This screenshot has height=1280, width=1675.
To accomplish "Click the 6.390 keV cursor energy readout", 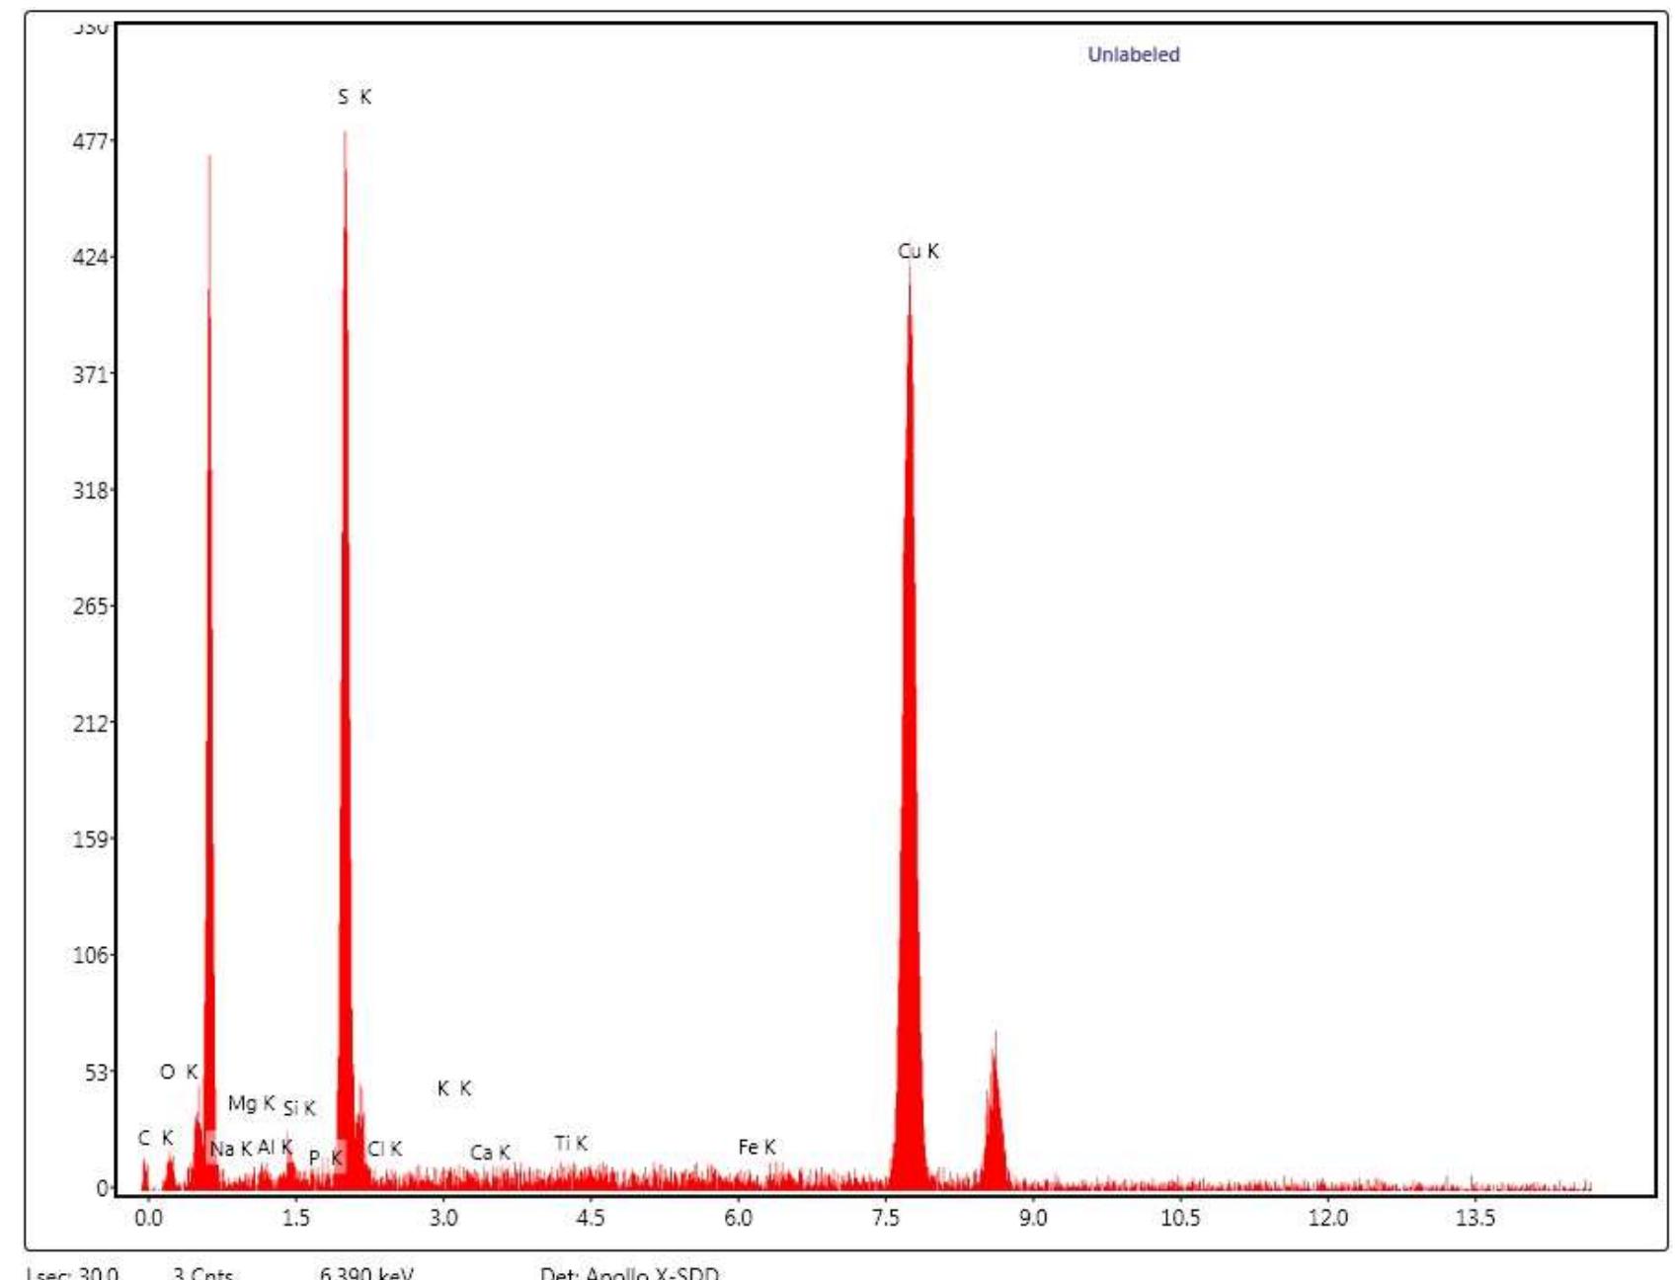I will click(x=366, y=1273).
